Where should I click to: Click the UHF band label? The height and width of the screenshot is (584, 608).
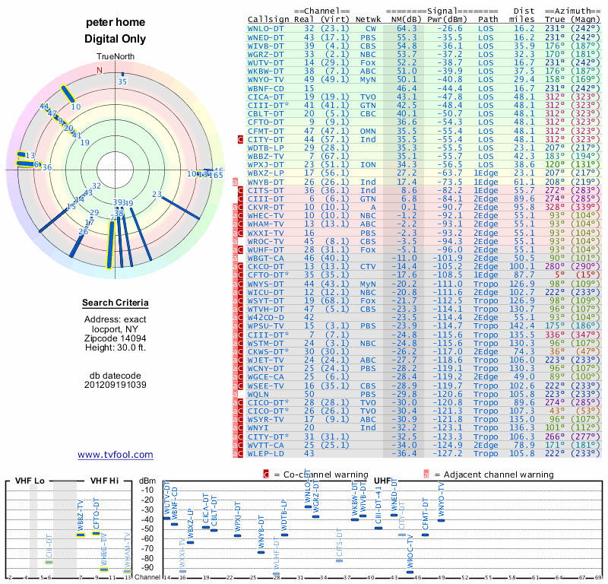click(382, 481)
